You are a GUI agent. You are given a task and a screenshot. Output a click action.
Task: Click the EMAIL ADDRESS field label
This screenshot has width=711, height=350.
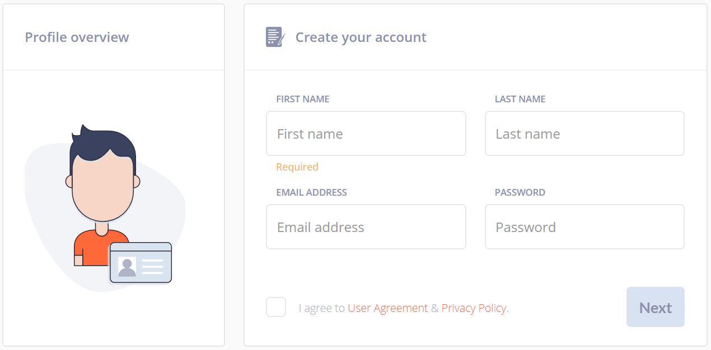[x=311, y=192]
